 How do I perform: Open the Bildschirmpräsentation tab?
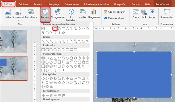[x=96, y=5]
